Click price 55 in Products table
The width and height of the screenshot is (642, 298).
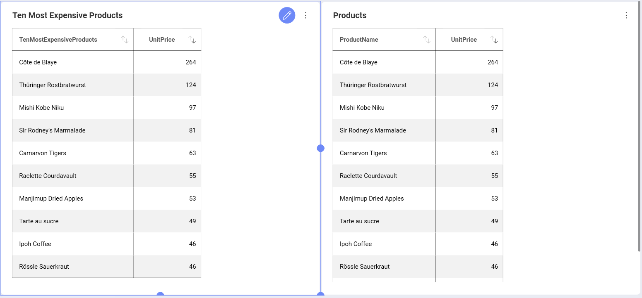pos(495,176)
